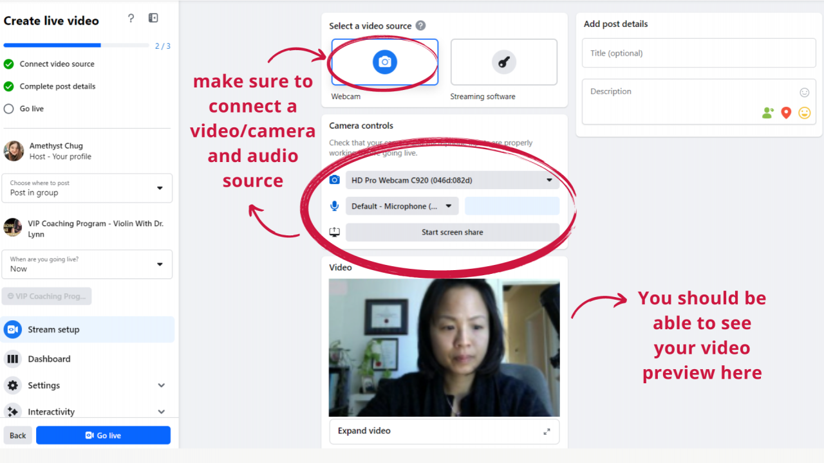Viewport: 824px width, 463px height.
Task: Click Start screen share button
Action: pyautogui.click(x=453, y=232)
